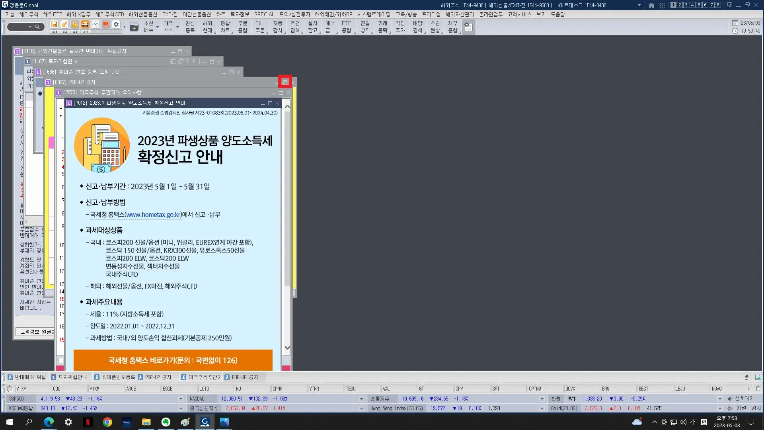Image resolution: width=764 pixels, height=430 pixels.
Task: Click the calendar icon beside 23/05/03
Action: [x=735, y=23]
